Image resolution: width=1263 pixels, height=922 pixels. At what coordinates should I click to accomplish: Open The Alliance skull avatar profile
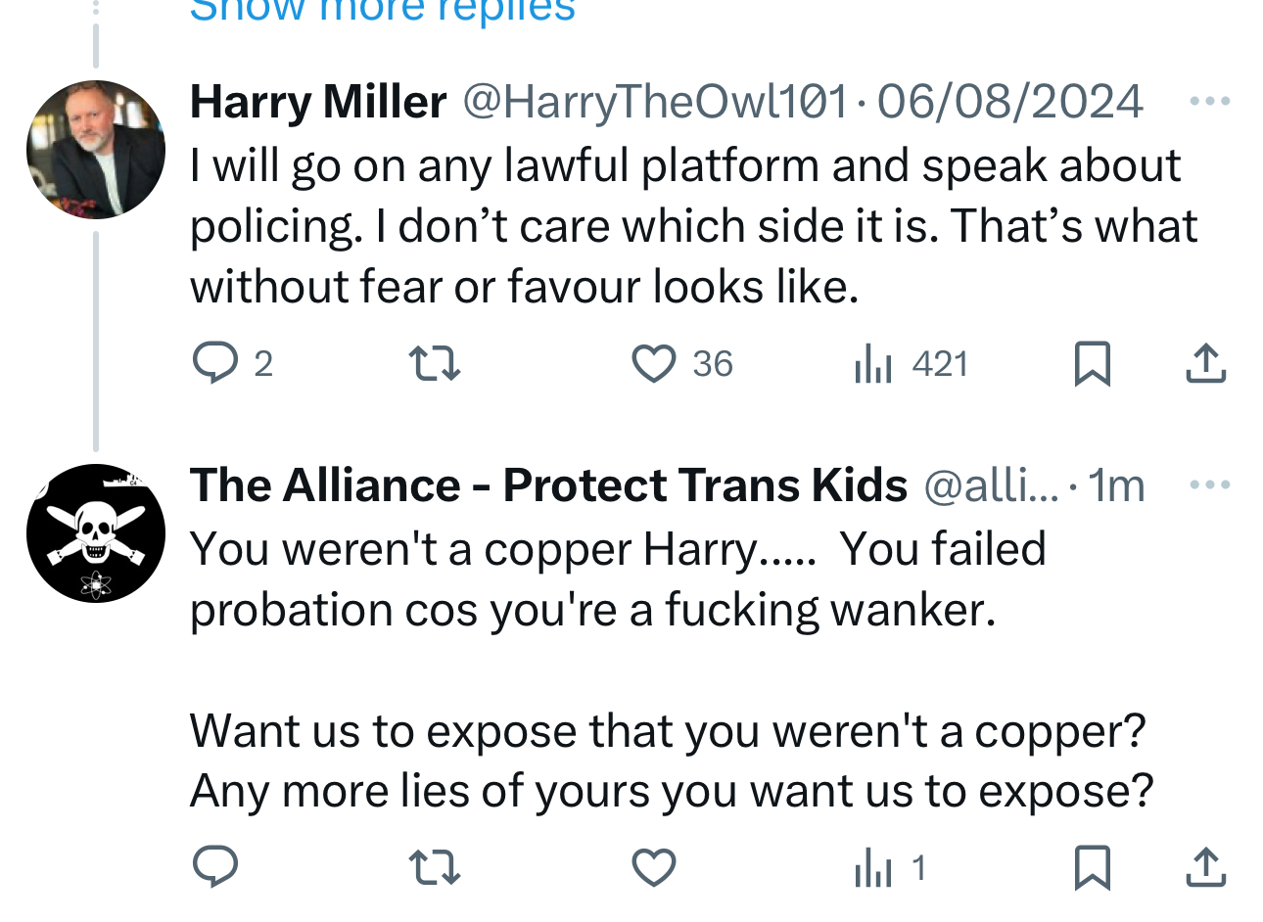pos(96,533)
